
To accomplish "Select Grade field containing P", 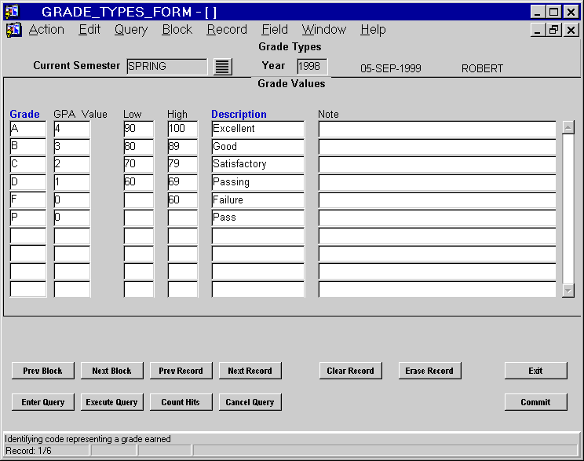I will point(28,218).
